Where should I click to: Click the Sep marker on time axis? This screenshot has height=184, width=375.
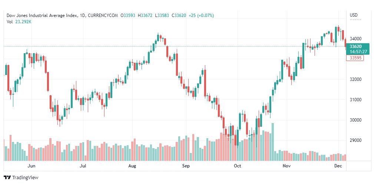(x=186, y=166)
